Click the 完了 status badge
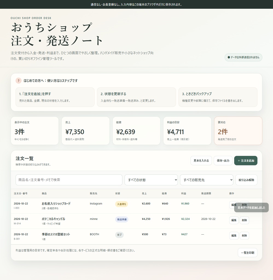The height and width of the screenshot is (280, 273). 119,235
